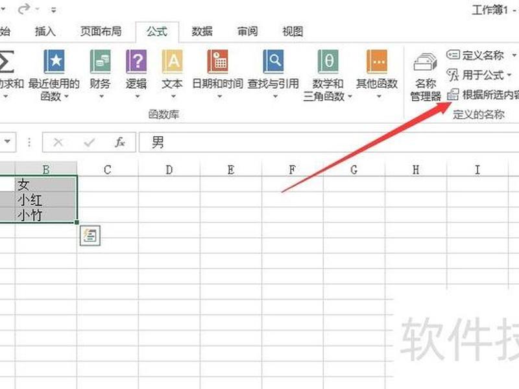Screen dimensions: 519x389
Task: Click Define Name (定义名称) button
Action: [476, 55]
